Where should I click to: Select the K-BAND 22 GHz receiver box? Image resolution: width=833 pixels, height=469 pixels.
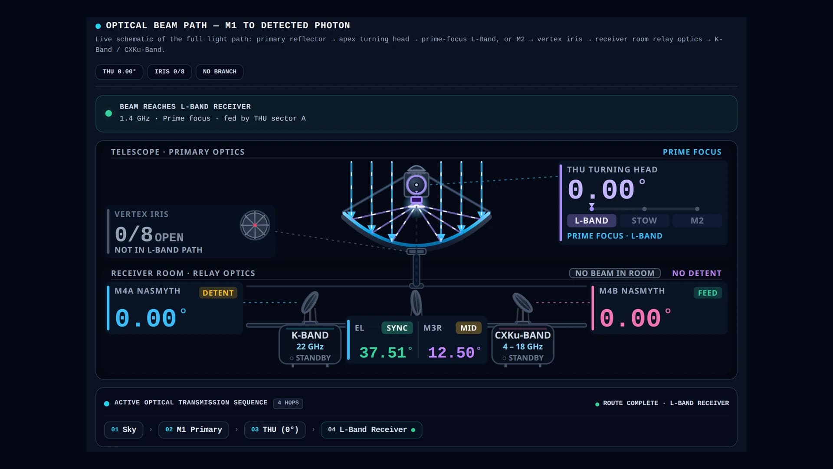point(310,345)
